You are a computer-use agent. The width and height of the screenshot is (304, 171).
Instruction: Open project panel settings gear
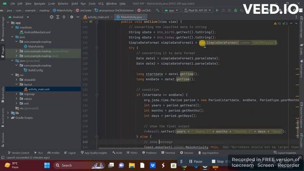(72, 17)
